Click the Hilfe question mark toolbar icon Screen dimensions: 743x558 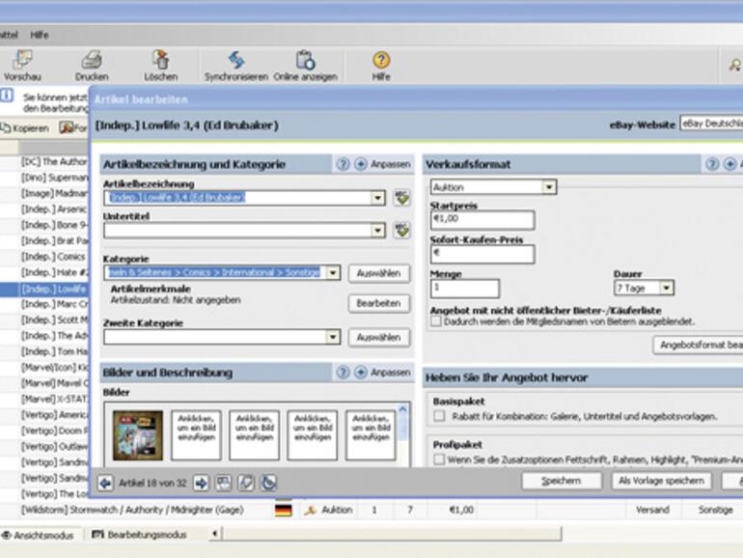[381, 61]
